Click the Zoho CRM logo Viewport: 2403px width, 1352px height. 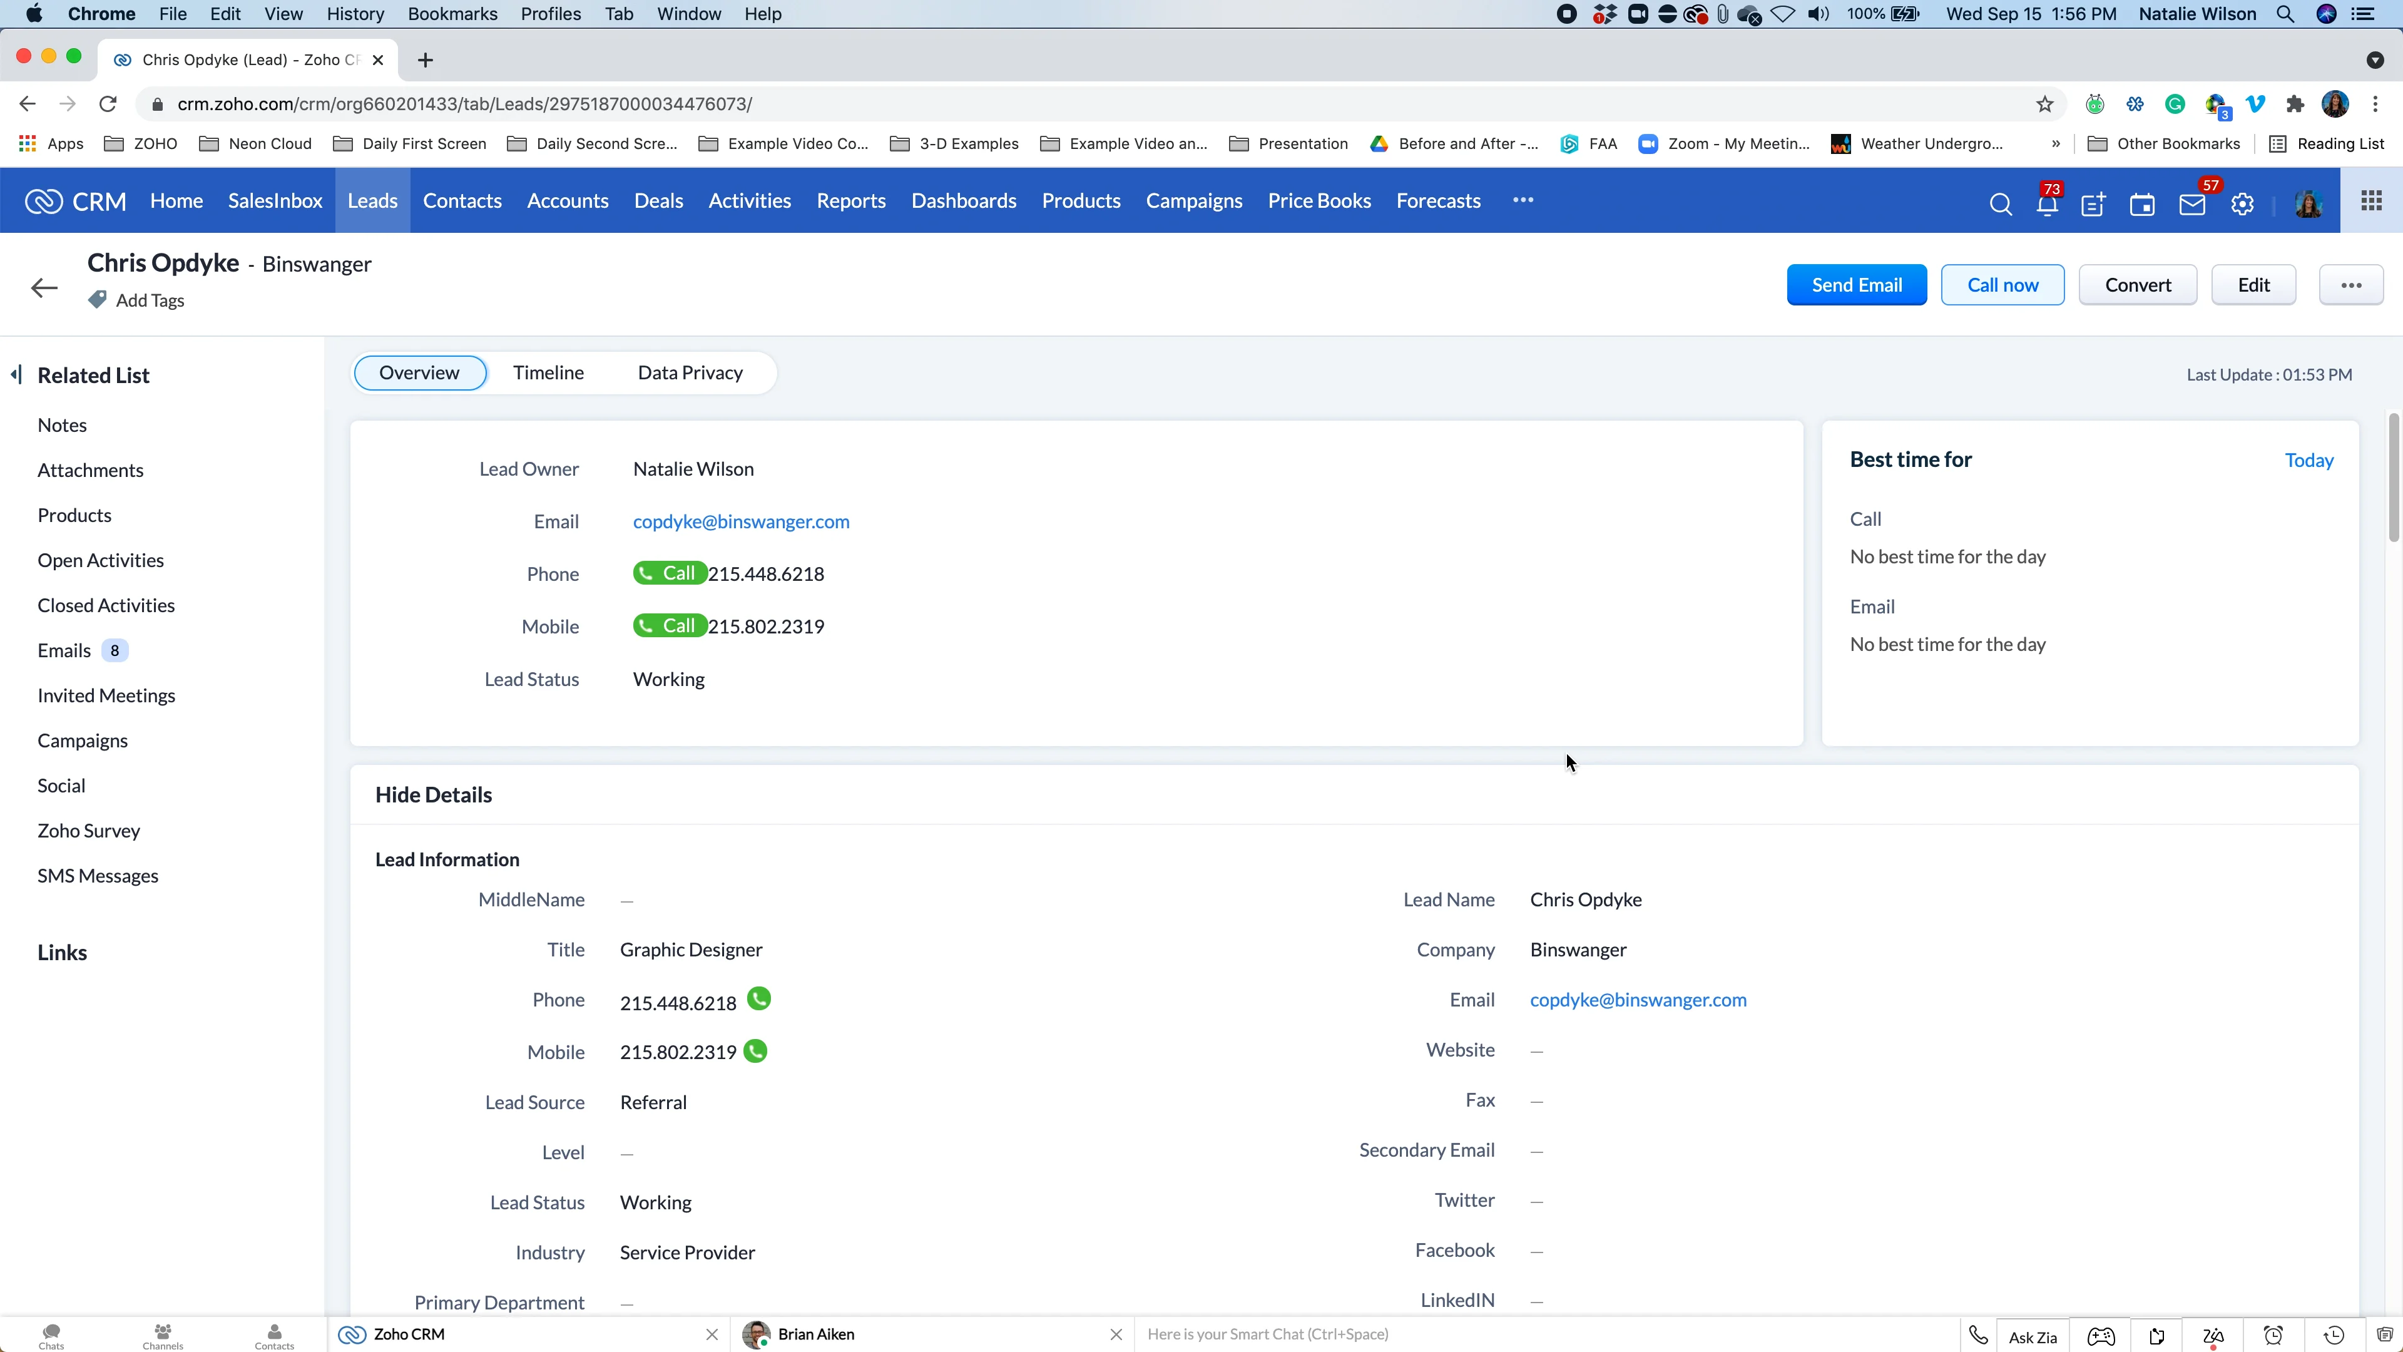pyautogui.click(x=76, y=200)
